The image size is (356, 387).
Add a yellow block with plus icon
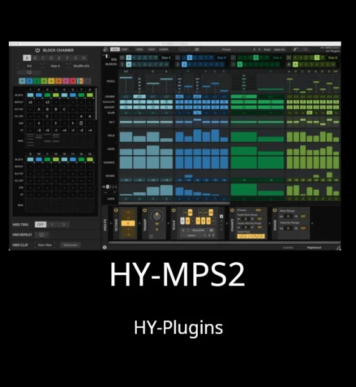coord(51,81)
